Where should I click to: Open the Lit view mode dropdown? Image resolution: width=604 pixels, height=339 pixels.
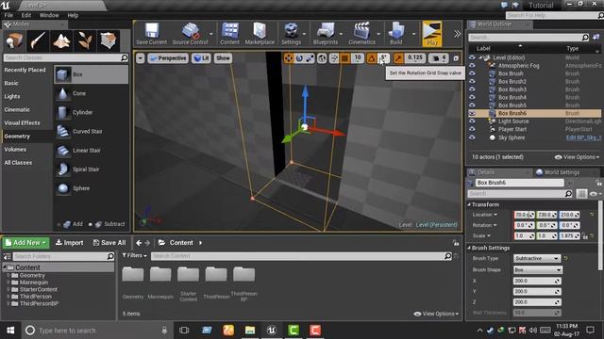click(x=201, y=58)
